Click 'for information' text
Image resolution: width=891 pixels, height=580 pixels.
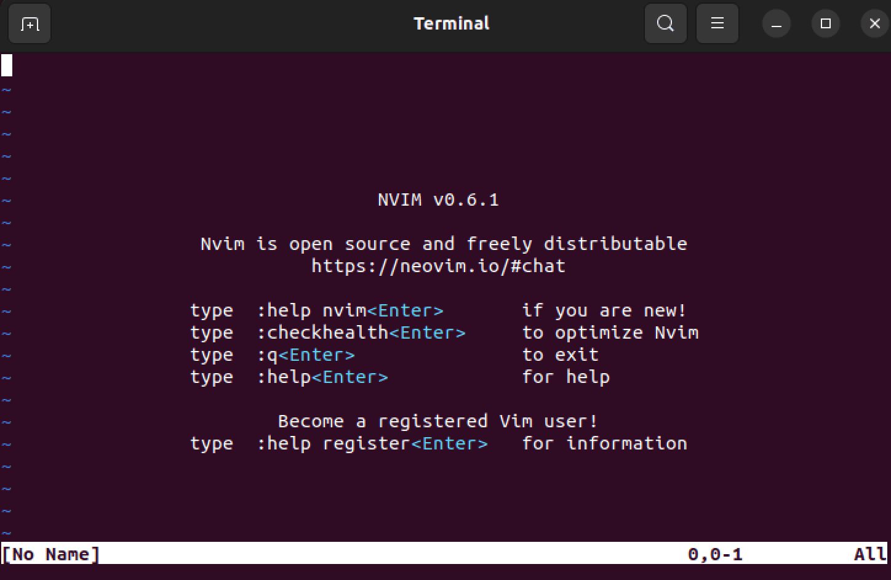pos(604,443)
